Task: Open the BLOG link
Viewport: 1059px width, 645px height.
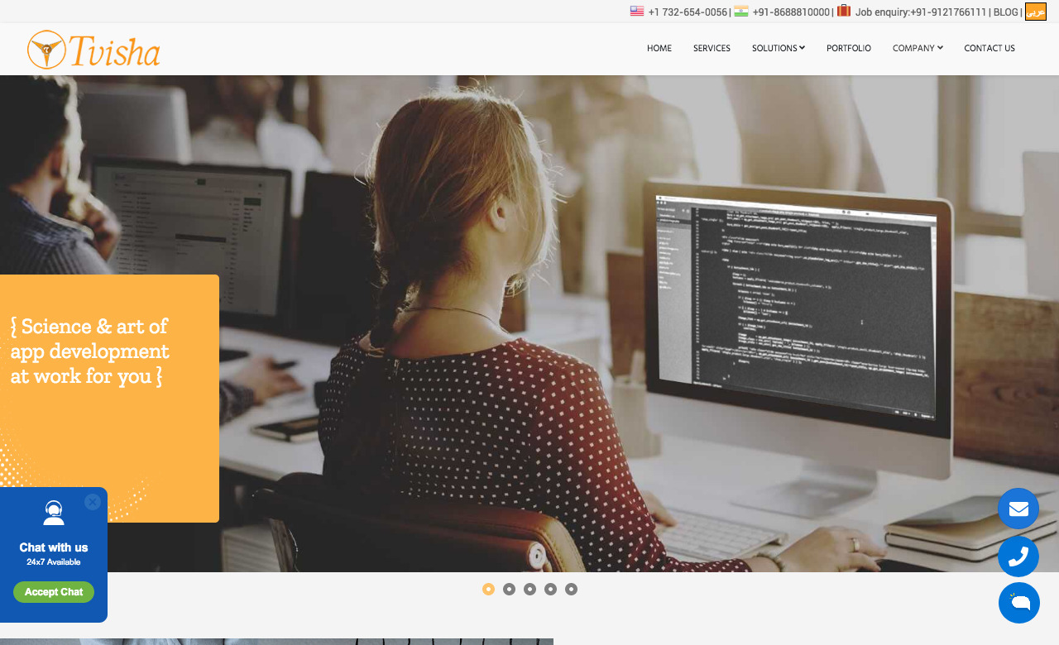Action: (x=1005, y=12)
